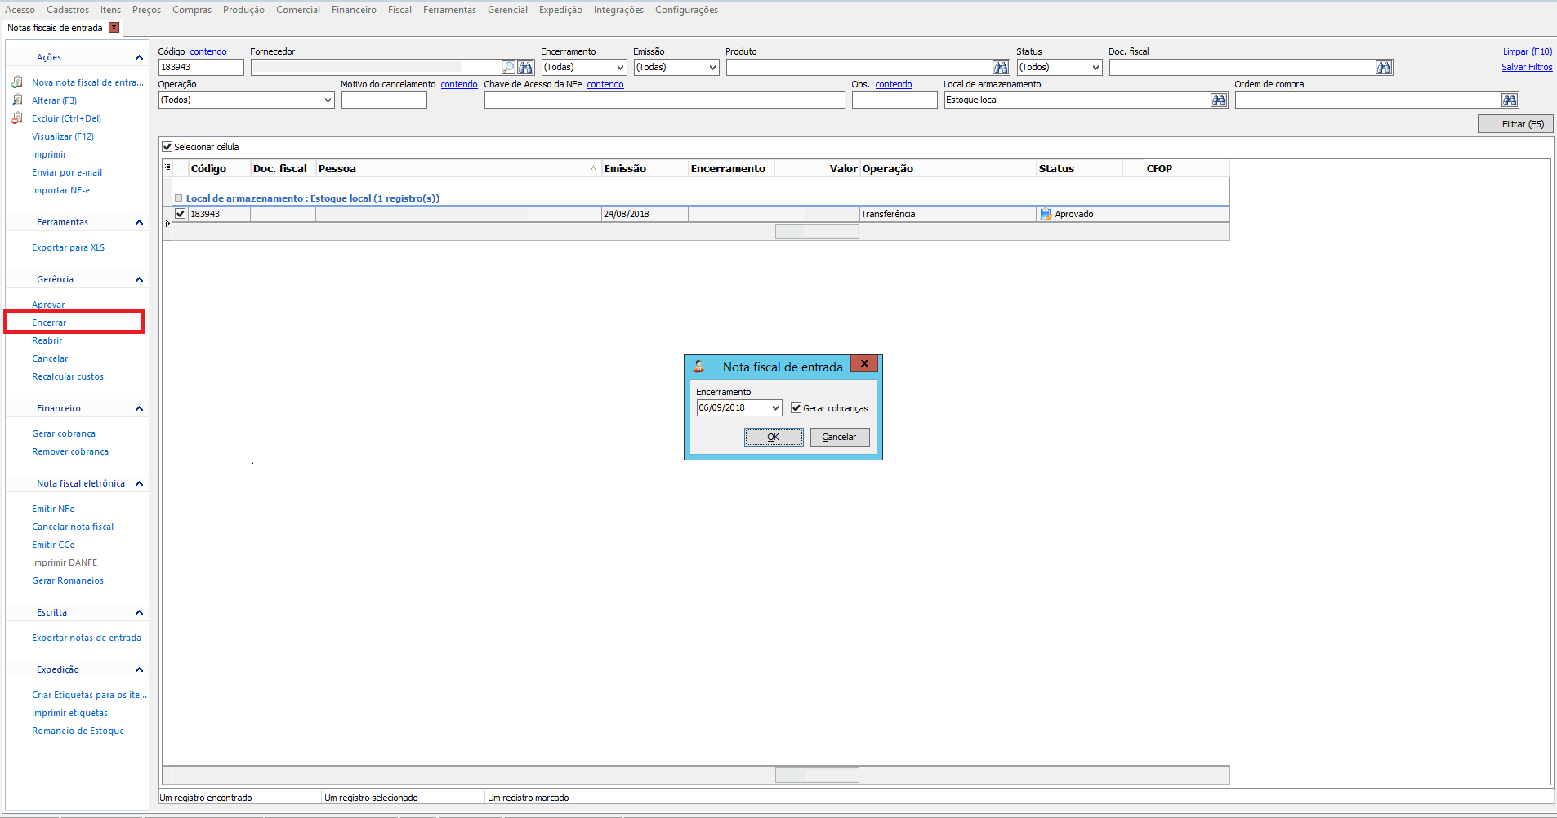The width and height of the screenshot is (1557, 818).
Task: Click Exportar para XLS link
Action: tap(69, 247)
